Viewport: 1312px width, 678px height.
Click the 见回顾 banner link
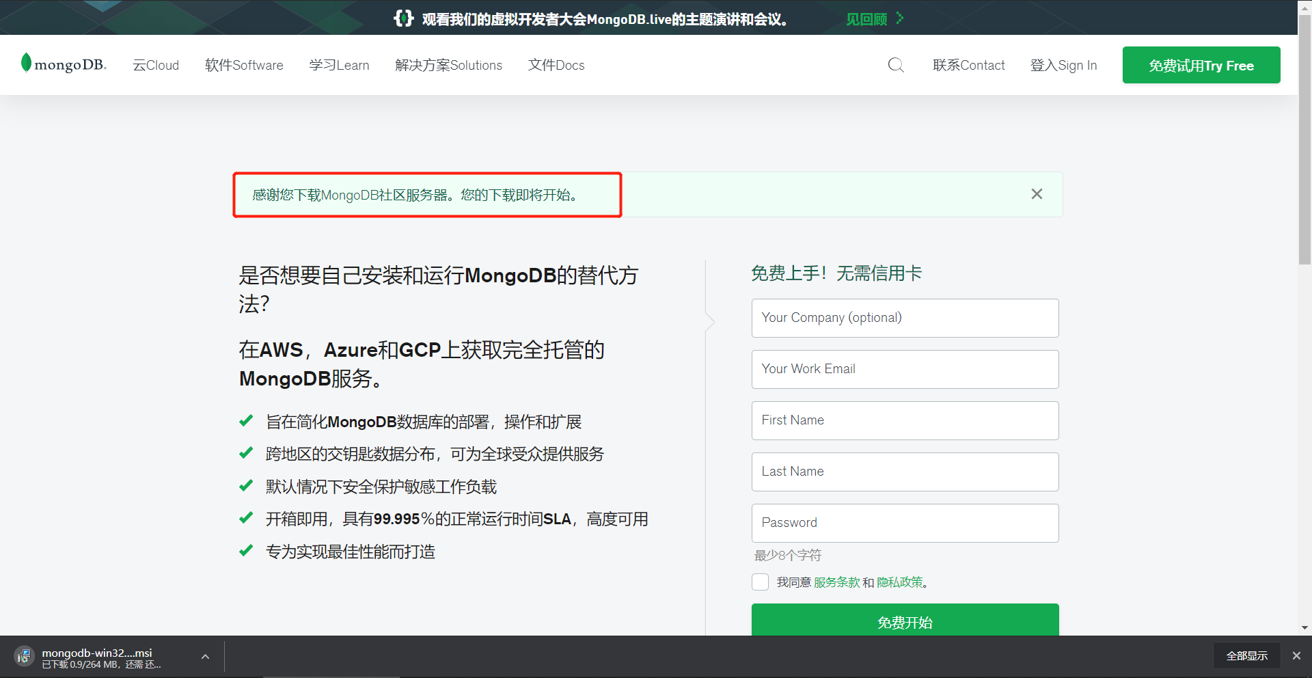[866, 19]
